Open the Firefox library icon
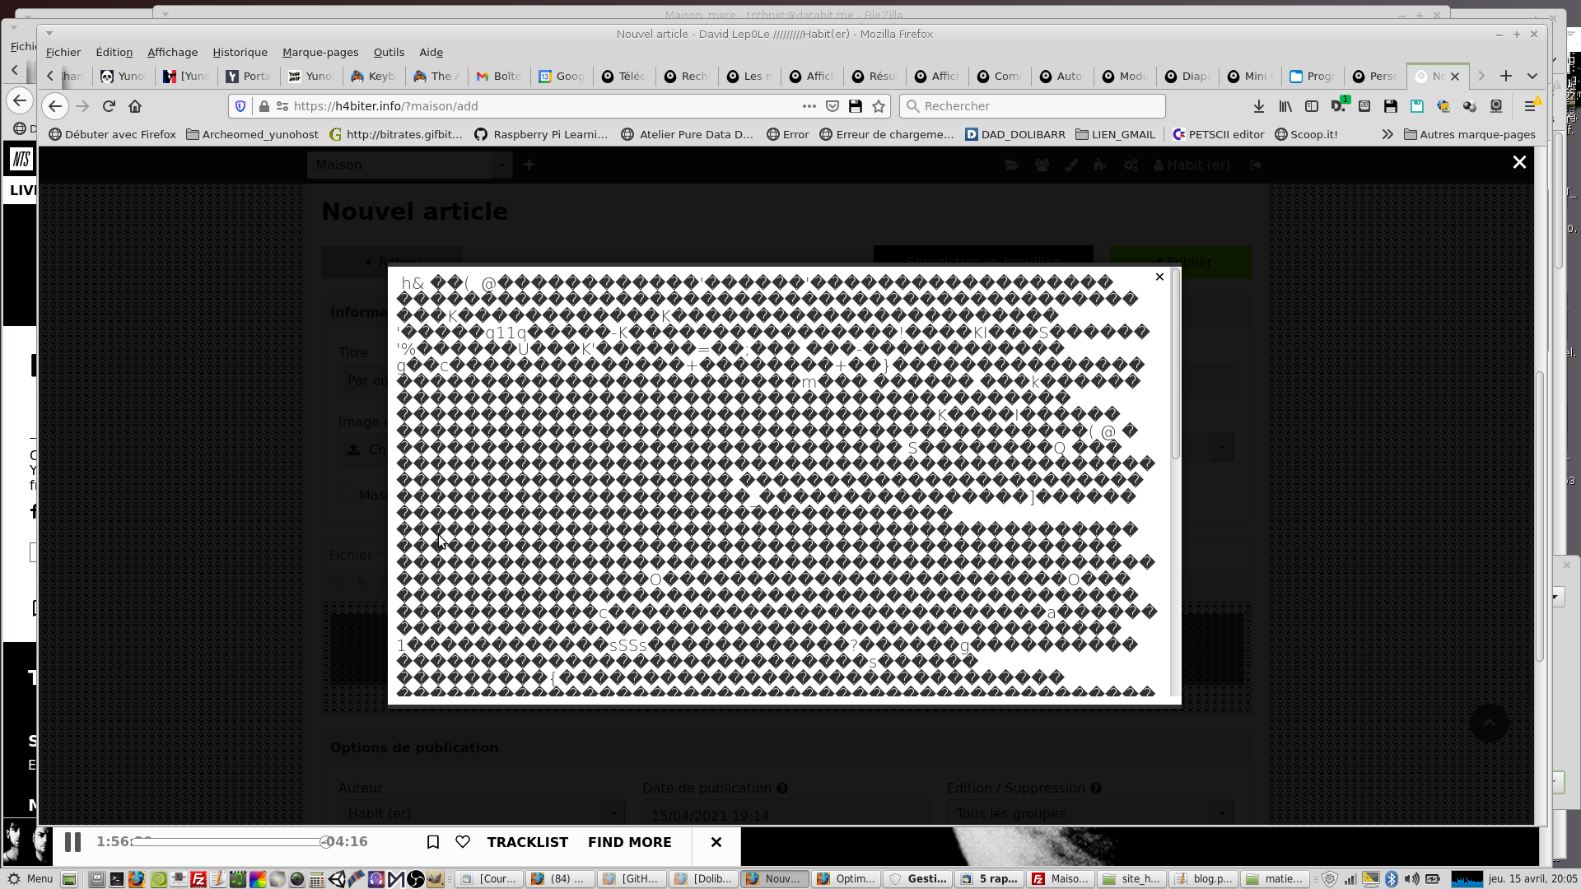1581x889 pixels. (x=1285, y=106)
